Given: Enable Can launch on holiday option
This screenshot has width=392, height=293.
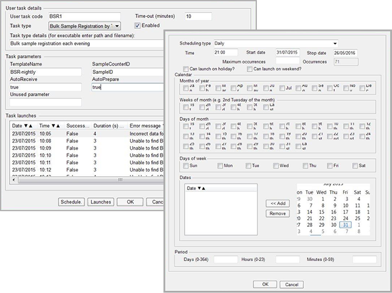Looking at the screenshot, I should coord(185,69).
